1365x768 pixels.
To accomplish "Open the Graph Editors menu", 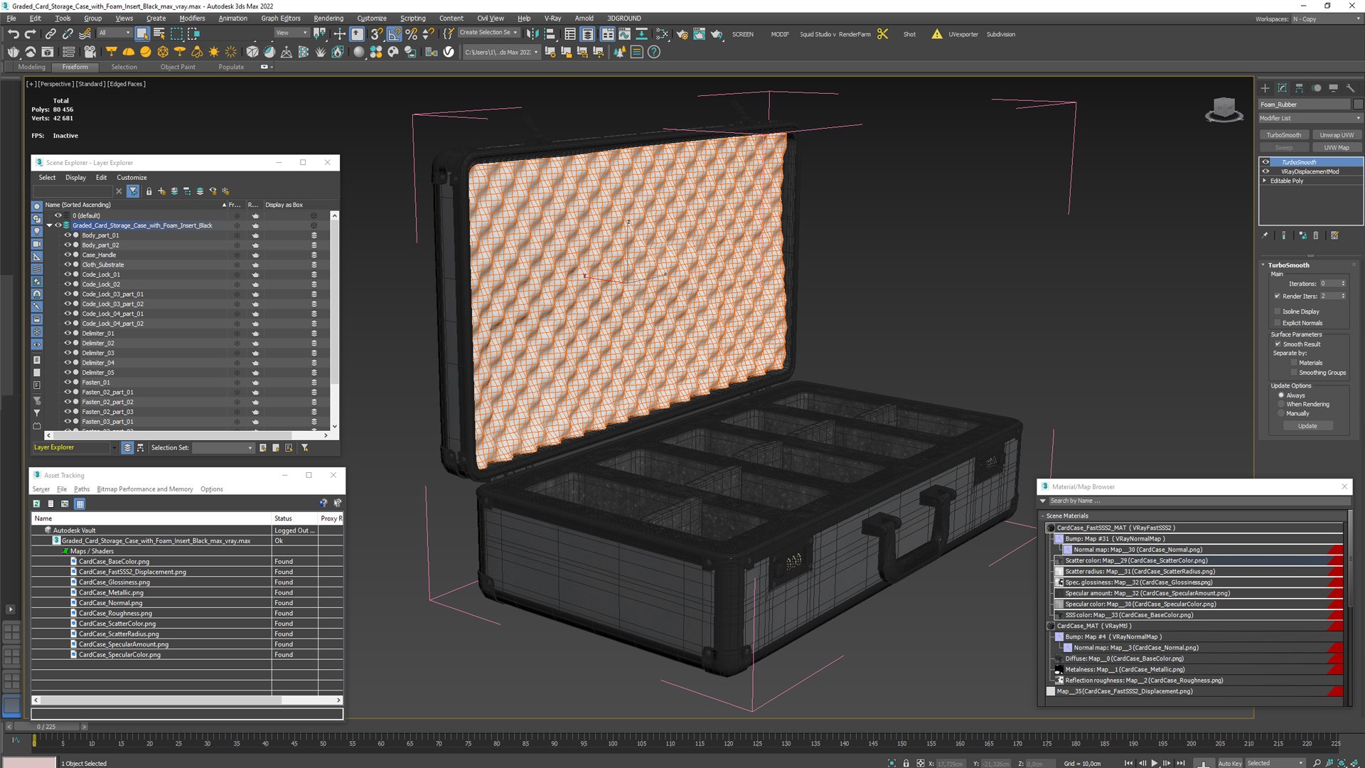I will coord(281,18).
